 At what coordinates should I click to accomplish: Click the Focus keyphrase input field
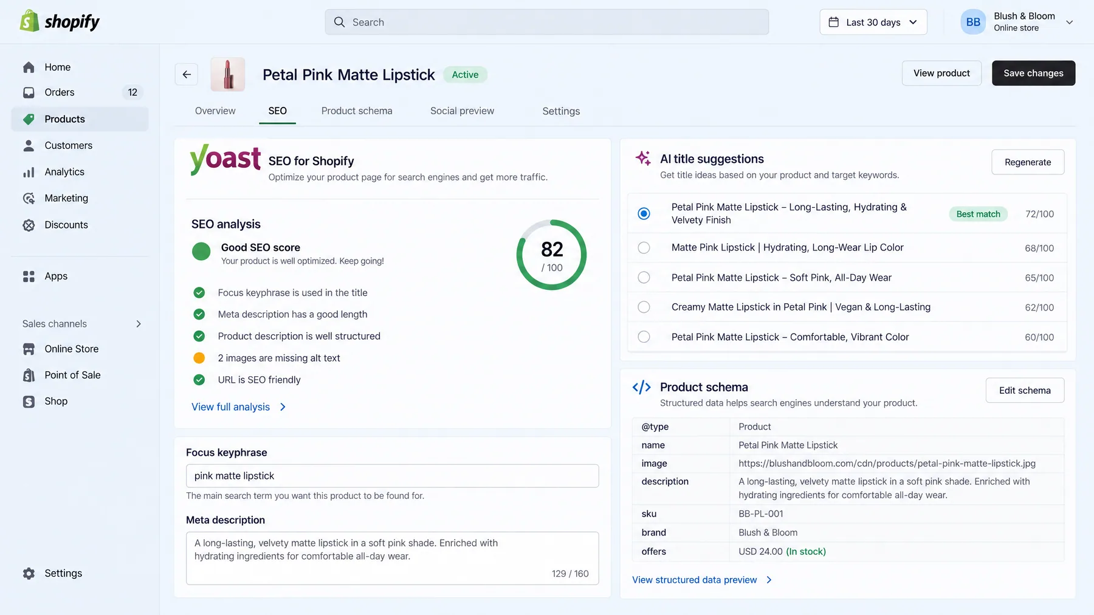(392, 476)
